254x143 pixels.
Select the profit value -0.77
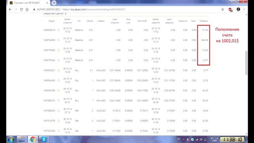click(206, 70)
